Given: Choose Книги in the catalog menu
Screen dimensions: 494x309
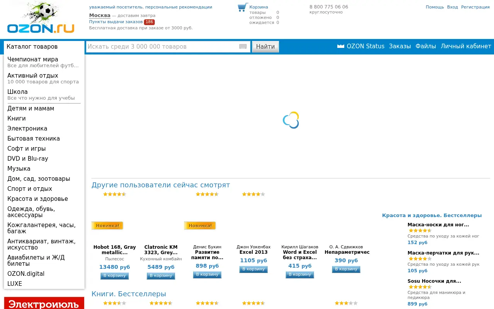Looking at the screenshot, I should tap(17, 119).
